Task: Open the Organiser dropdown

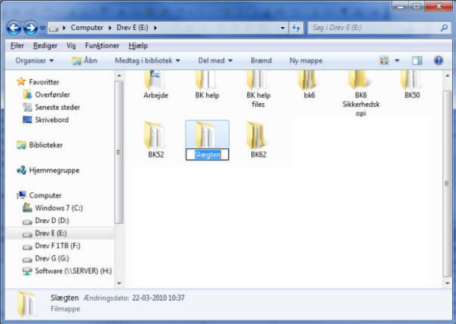Action: click(x=34, y=60)
